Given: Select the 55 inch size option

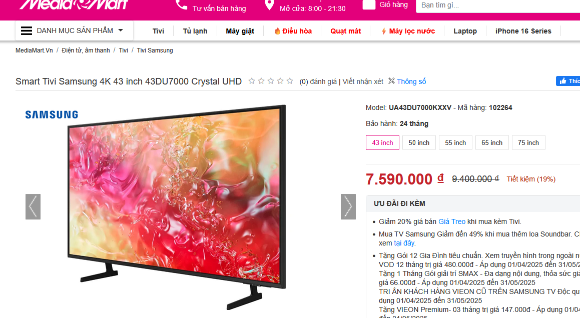Looking at the screenshot, I should (x=455, y=142).
